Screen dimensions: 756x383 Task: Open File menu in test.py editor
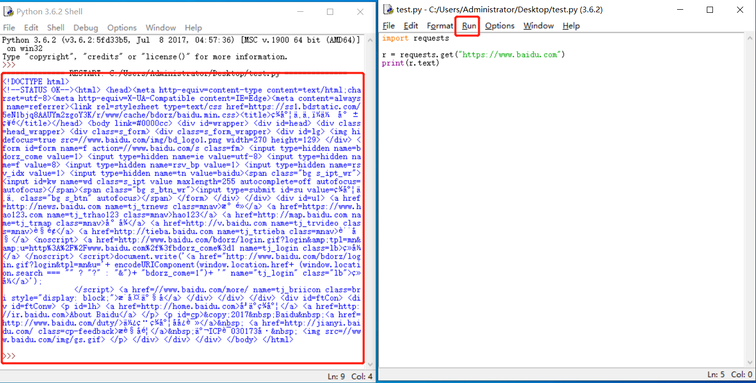point(389,26)
